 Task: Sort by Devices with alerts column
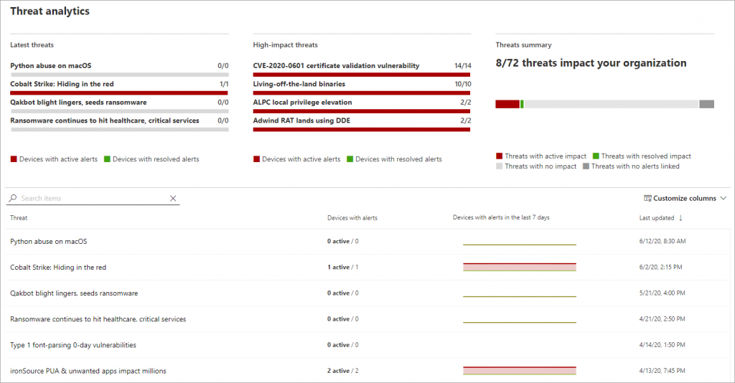tap(352, 218)
